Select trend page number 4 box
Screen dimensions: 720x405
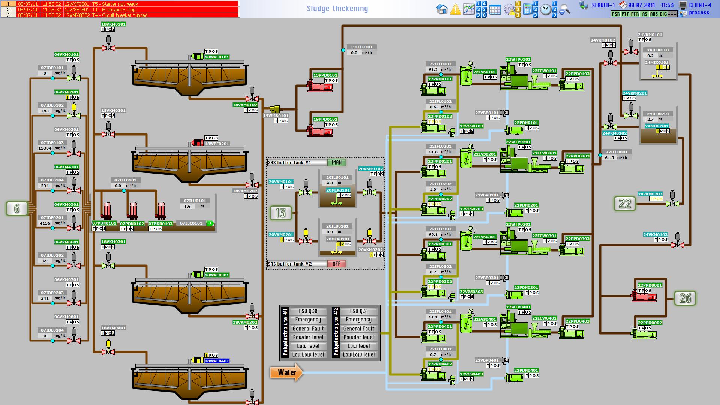pos(484,4)
